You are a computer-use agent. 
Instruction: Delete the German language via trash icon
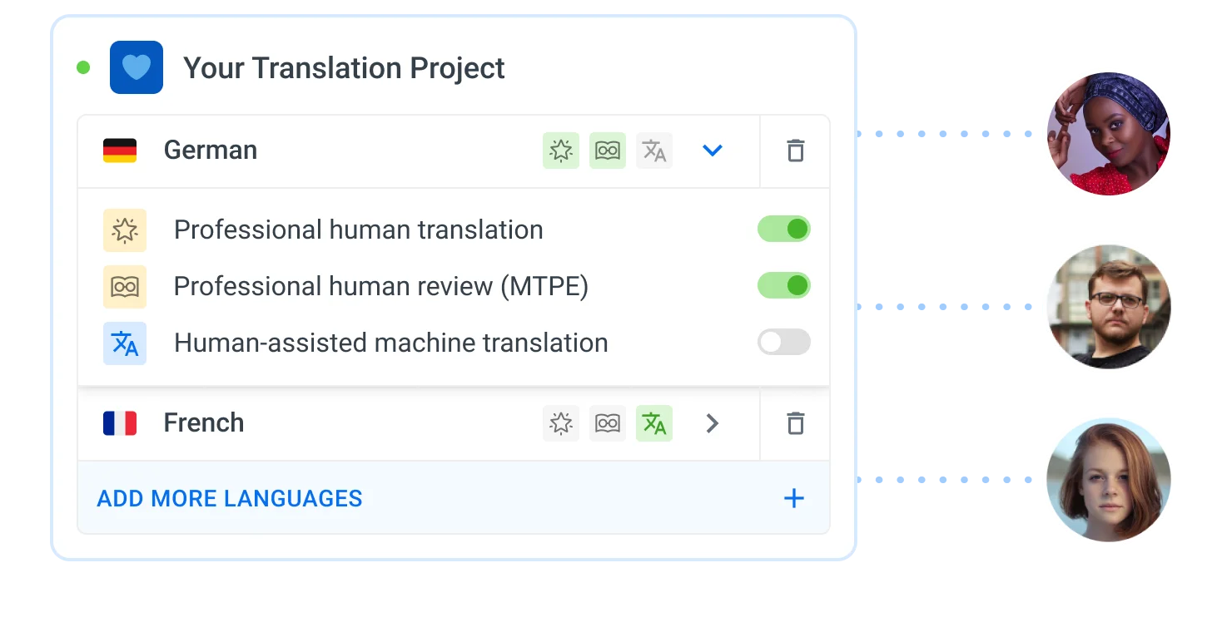796,151
